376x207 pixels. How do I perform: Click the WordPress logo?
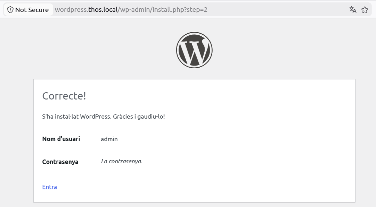(194, 50)
